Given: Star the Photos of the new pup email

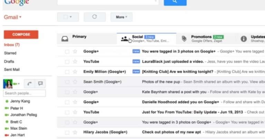Looking at the screenshot, I should tap(75, 82).
